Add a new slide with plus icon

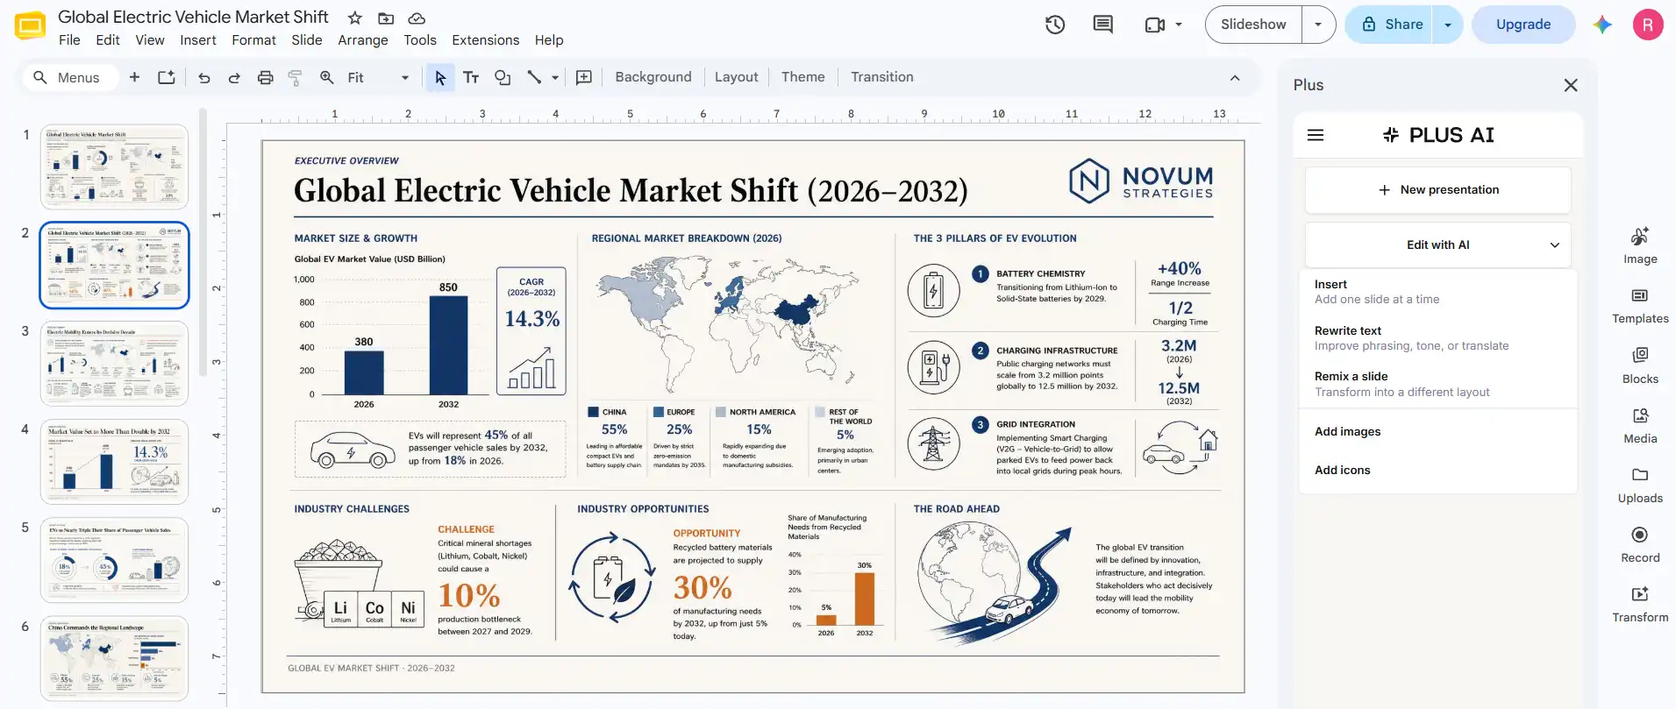coord(134,77)
